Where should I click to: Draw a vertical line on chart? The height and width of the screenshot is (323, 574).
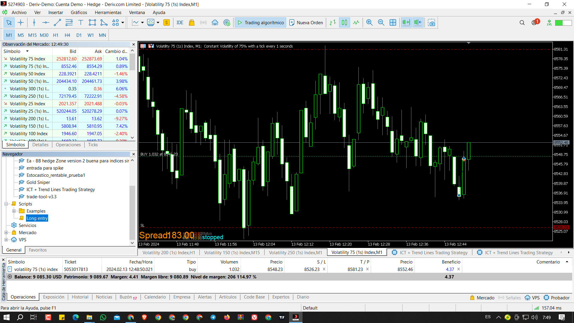[34, 23]
